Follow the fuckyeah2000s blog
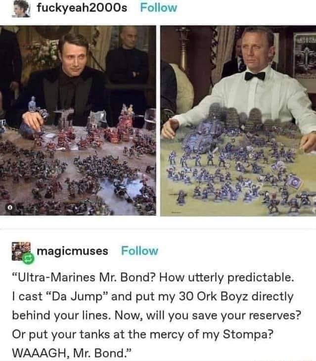Viewport: 316px width, 361px height. click(x=159, y=8)
